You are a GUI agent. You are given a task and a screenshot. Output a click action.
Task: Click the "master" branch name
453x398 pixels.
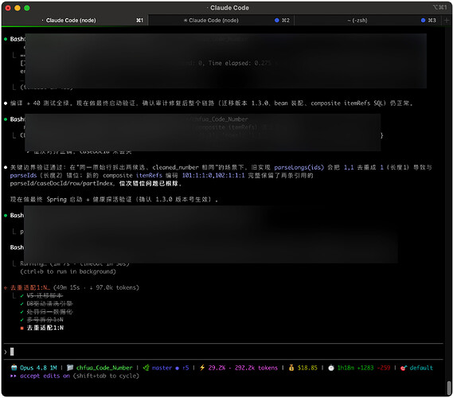(162, 368)
